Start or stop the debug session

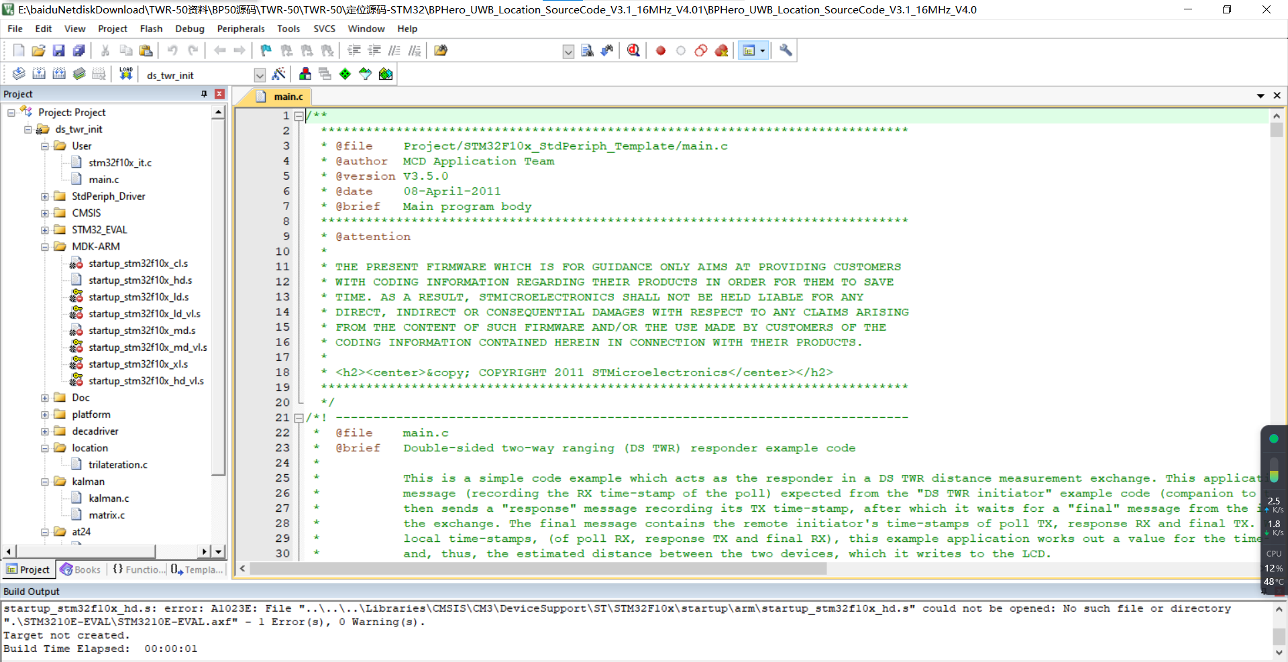pyautogui.click(x=633, y=50)
